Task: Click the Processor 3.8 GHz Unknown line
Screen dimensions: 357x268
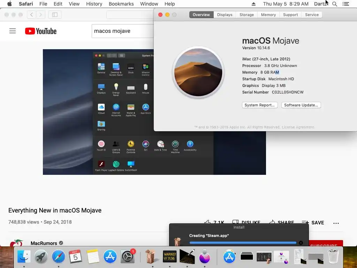Action: 269,66
